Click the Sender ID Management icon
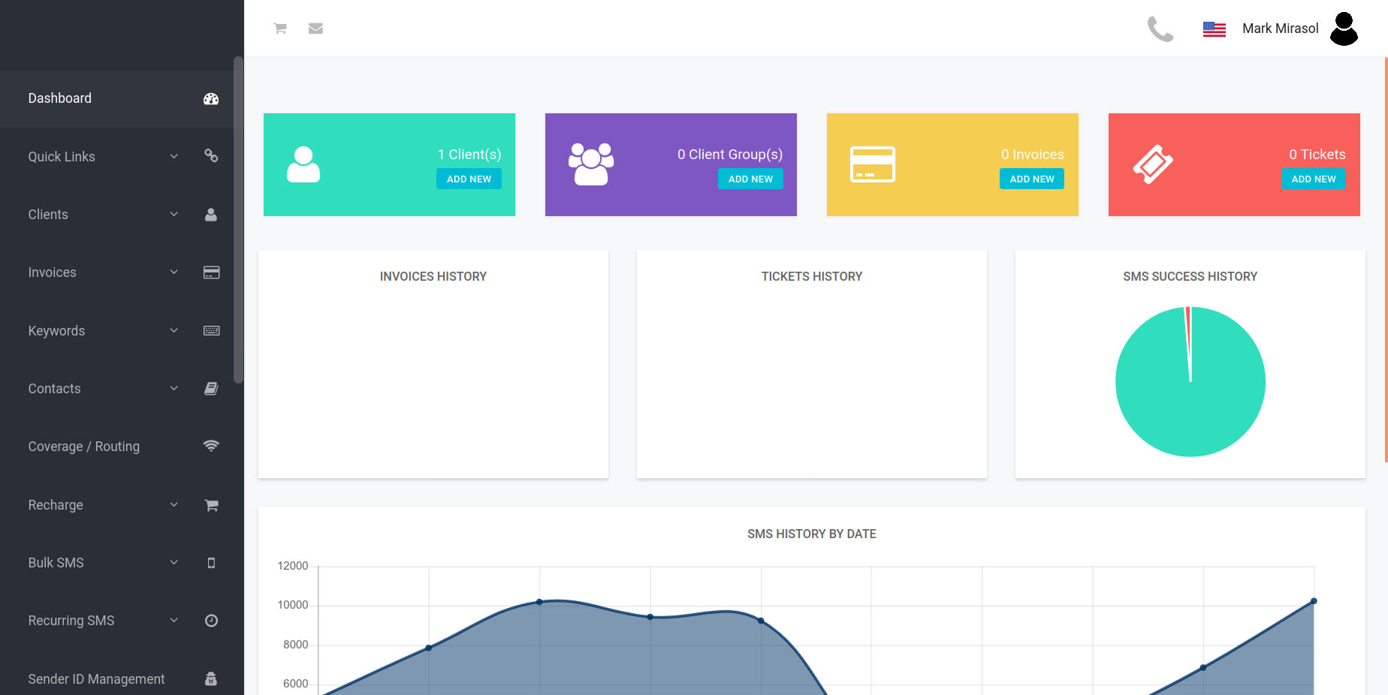1388x695 pixels. coord(211,678)
